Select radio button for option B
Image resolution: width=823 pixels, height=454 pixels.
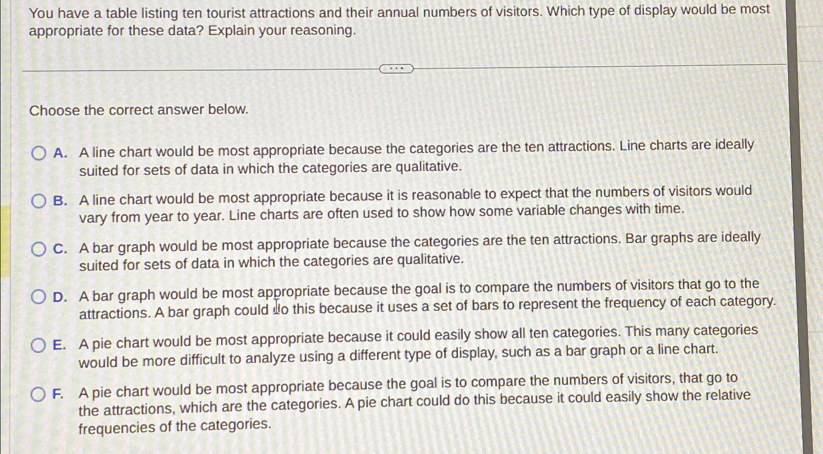[x=39, y=201]
